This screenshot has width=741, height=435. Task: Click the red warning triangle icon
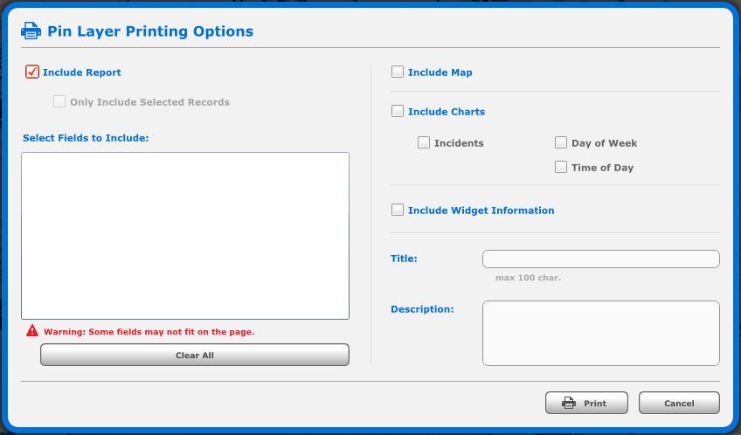click(x=32, y=331)
